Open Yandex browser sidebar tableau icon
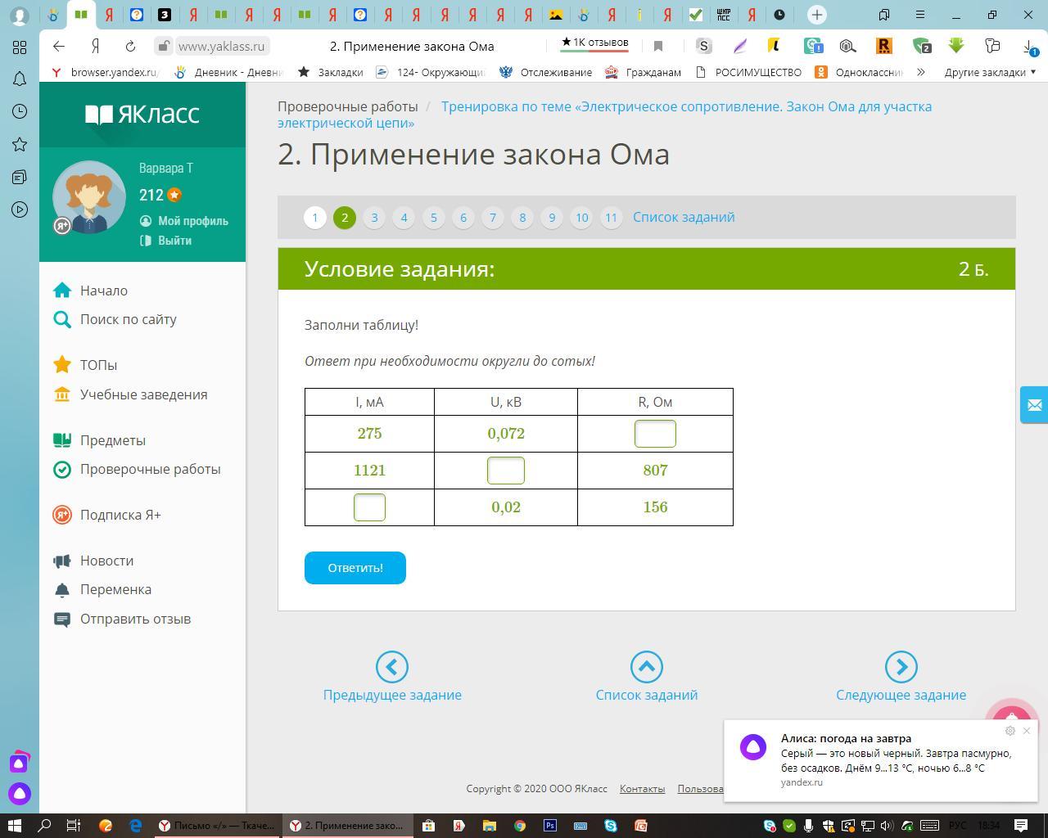Viewport: 1048px width, 838px height. (20, 47)
